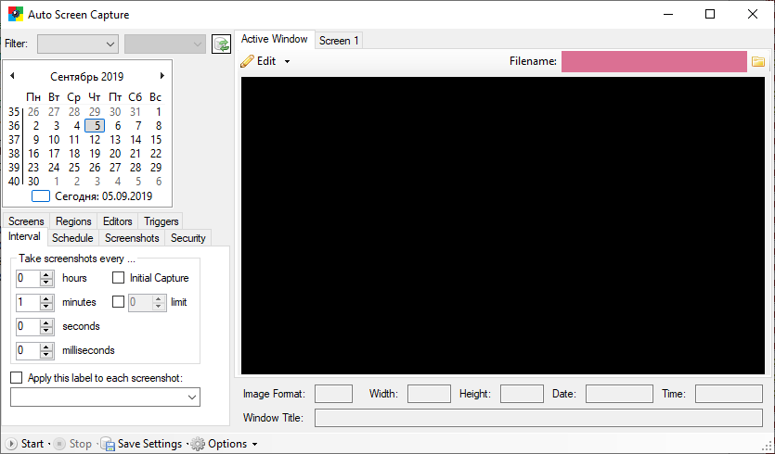Click the Image Format field
Image resolution: width=775 pixels, height=454 pixels.
click(333, 394)
